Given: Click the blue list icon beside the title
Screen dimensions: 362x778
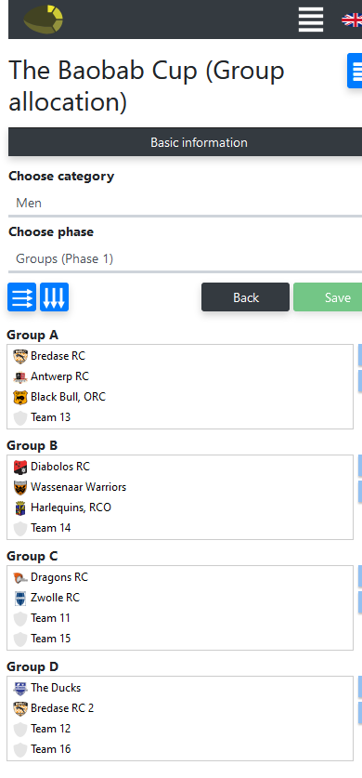Looking at the screenshot, I should [355, 71].
